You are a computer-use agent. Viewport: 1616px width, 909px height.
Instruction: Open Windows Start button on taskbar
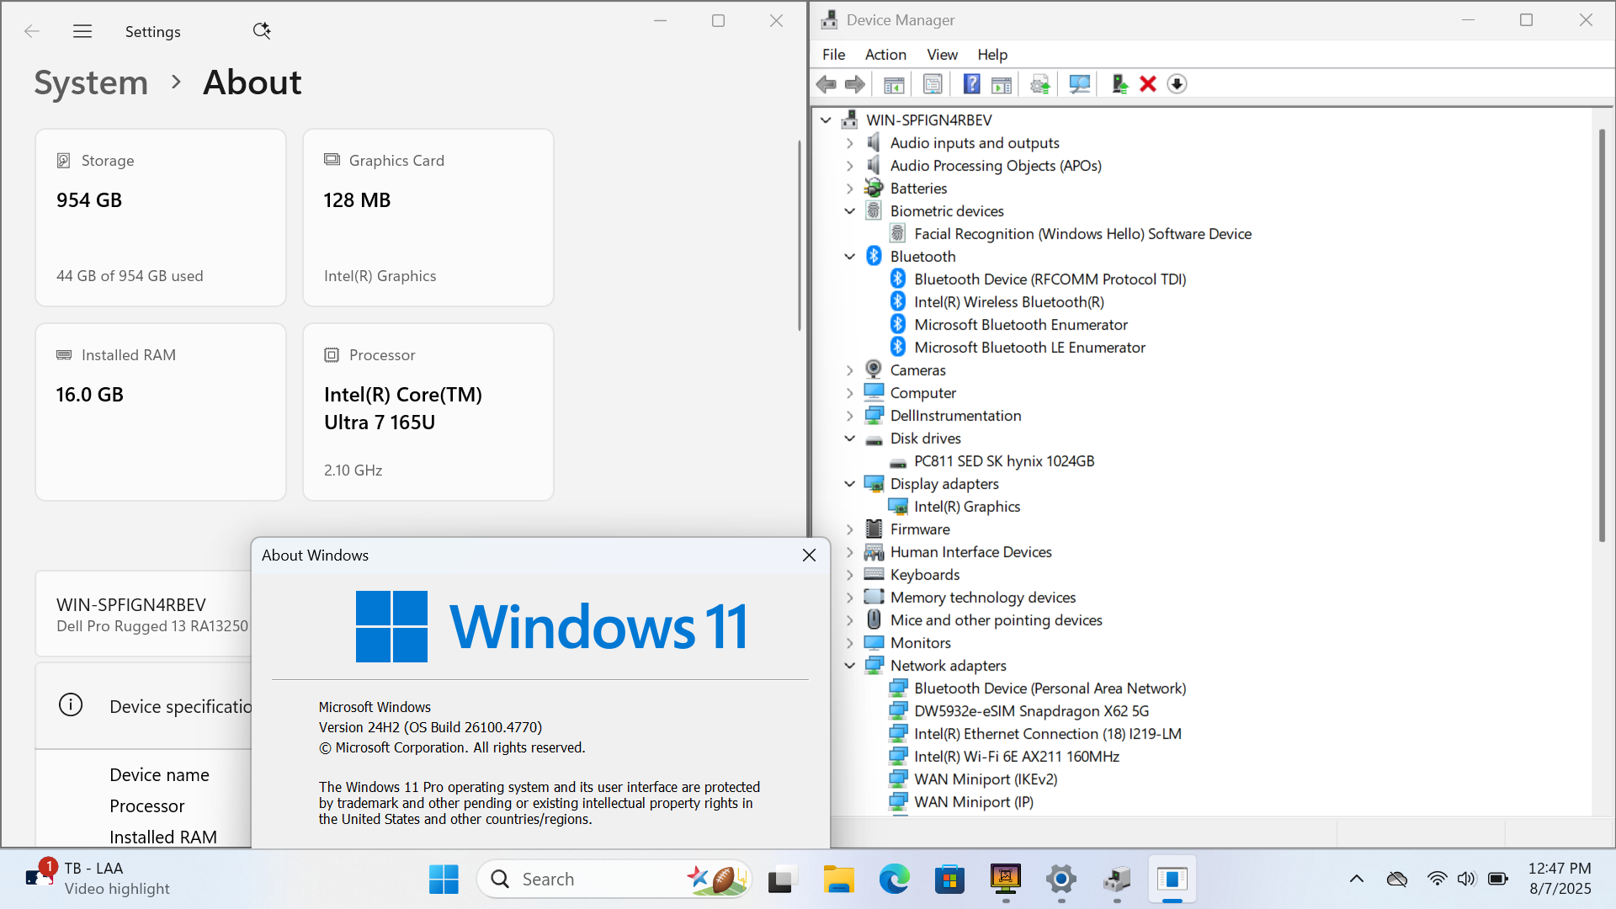pyautogui.click(x=444, y=879)
